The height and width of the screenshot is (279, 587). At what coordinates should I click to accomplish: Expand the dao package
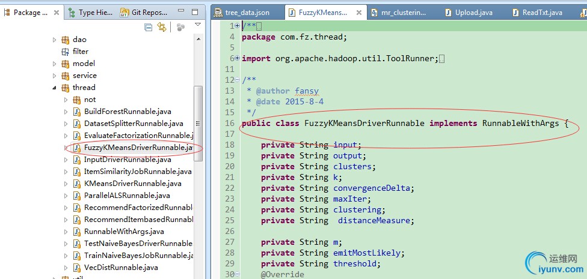55,40
